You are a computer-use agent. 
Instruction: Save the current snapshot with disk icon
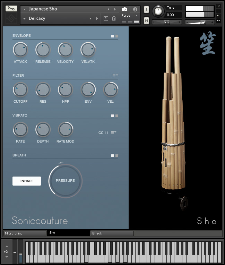coord(106,18)
